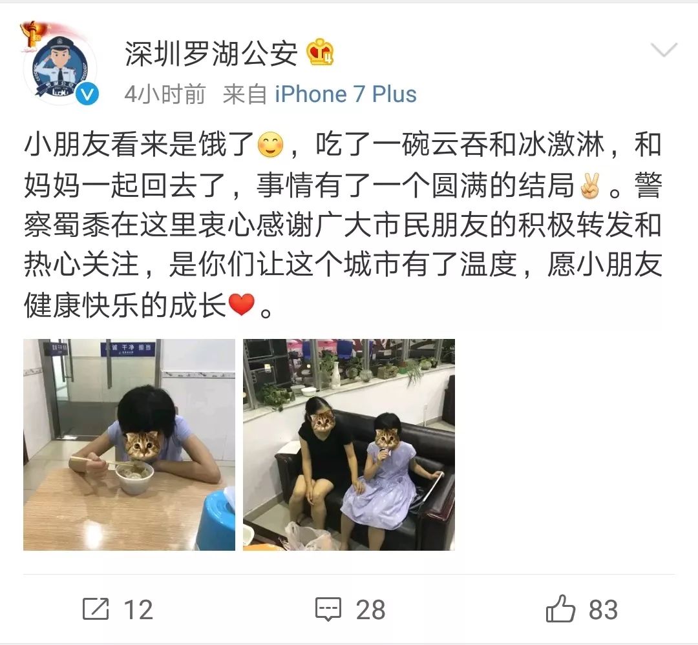Viewport: 698px width, 645px height.
Task: Expand the post options chevron menu
Action: pos(663,50)
